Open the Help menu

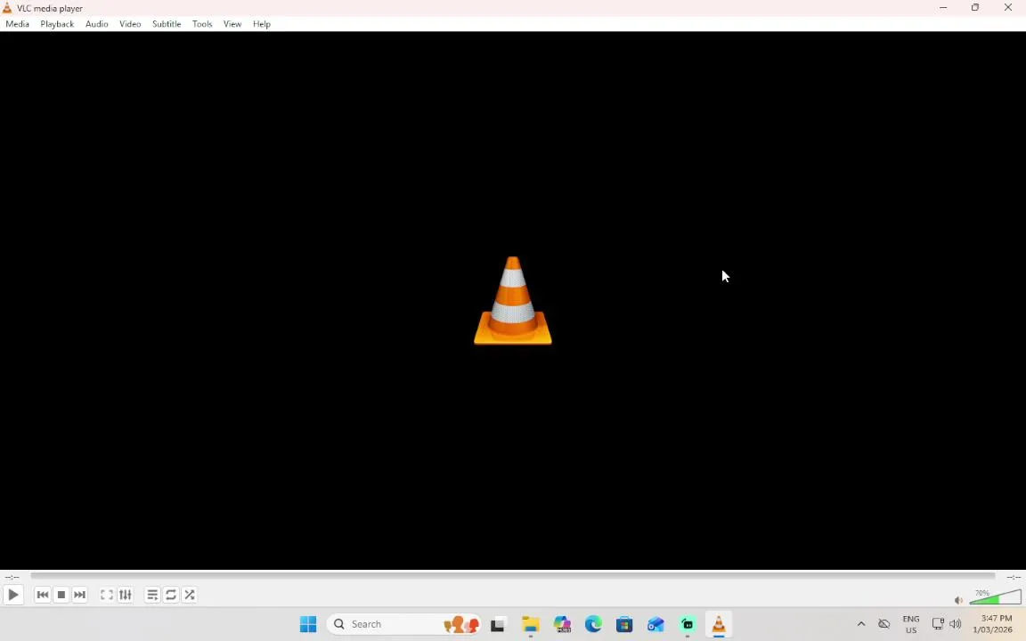(x=262, y=23)
